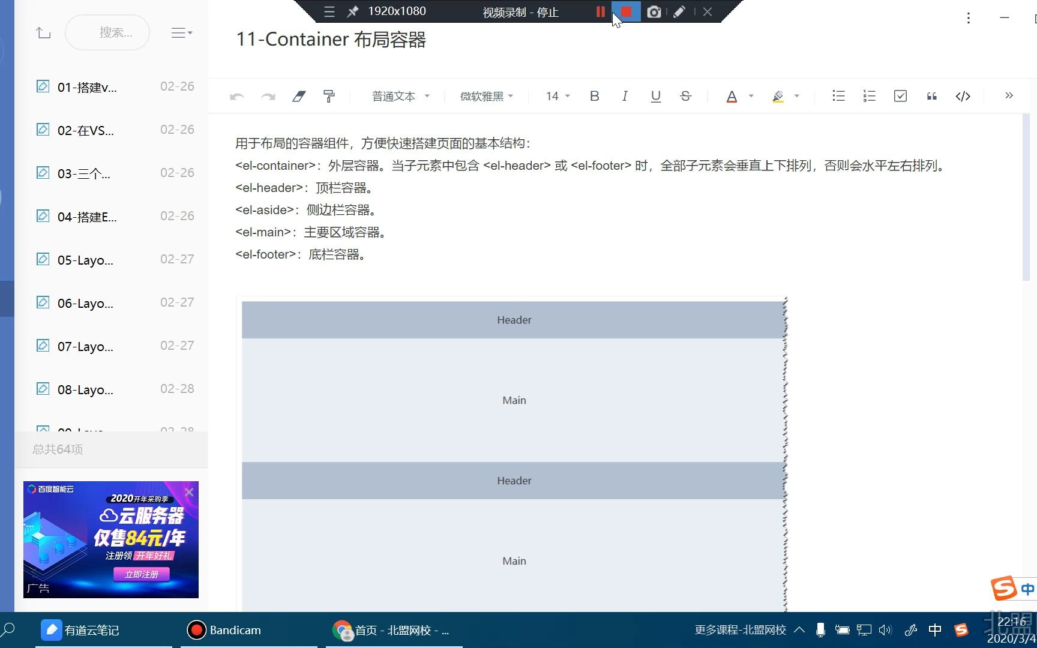Click the note title 11-Container 布局容器

click(331, 40)
